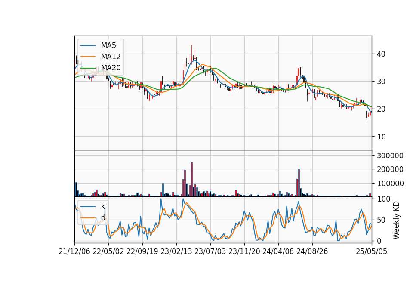The image size is (413, 296).
Task: Click the KD axis value 0
Action: (x=379, y=241)
